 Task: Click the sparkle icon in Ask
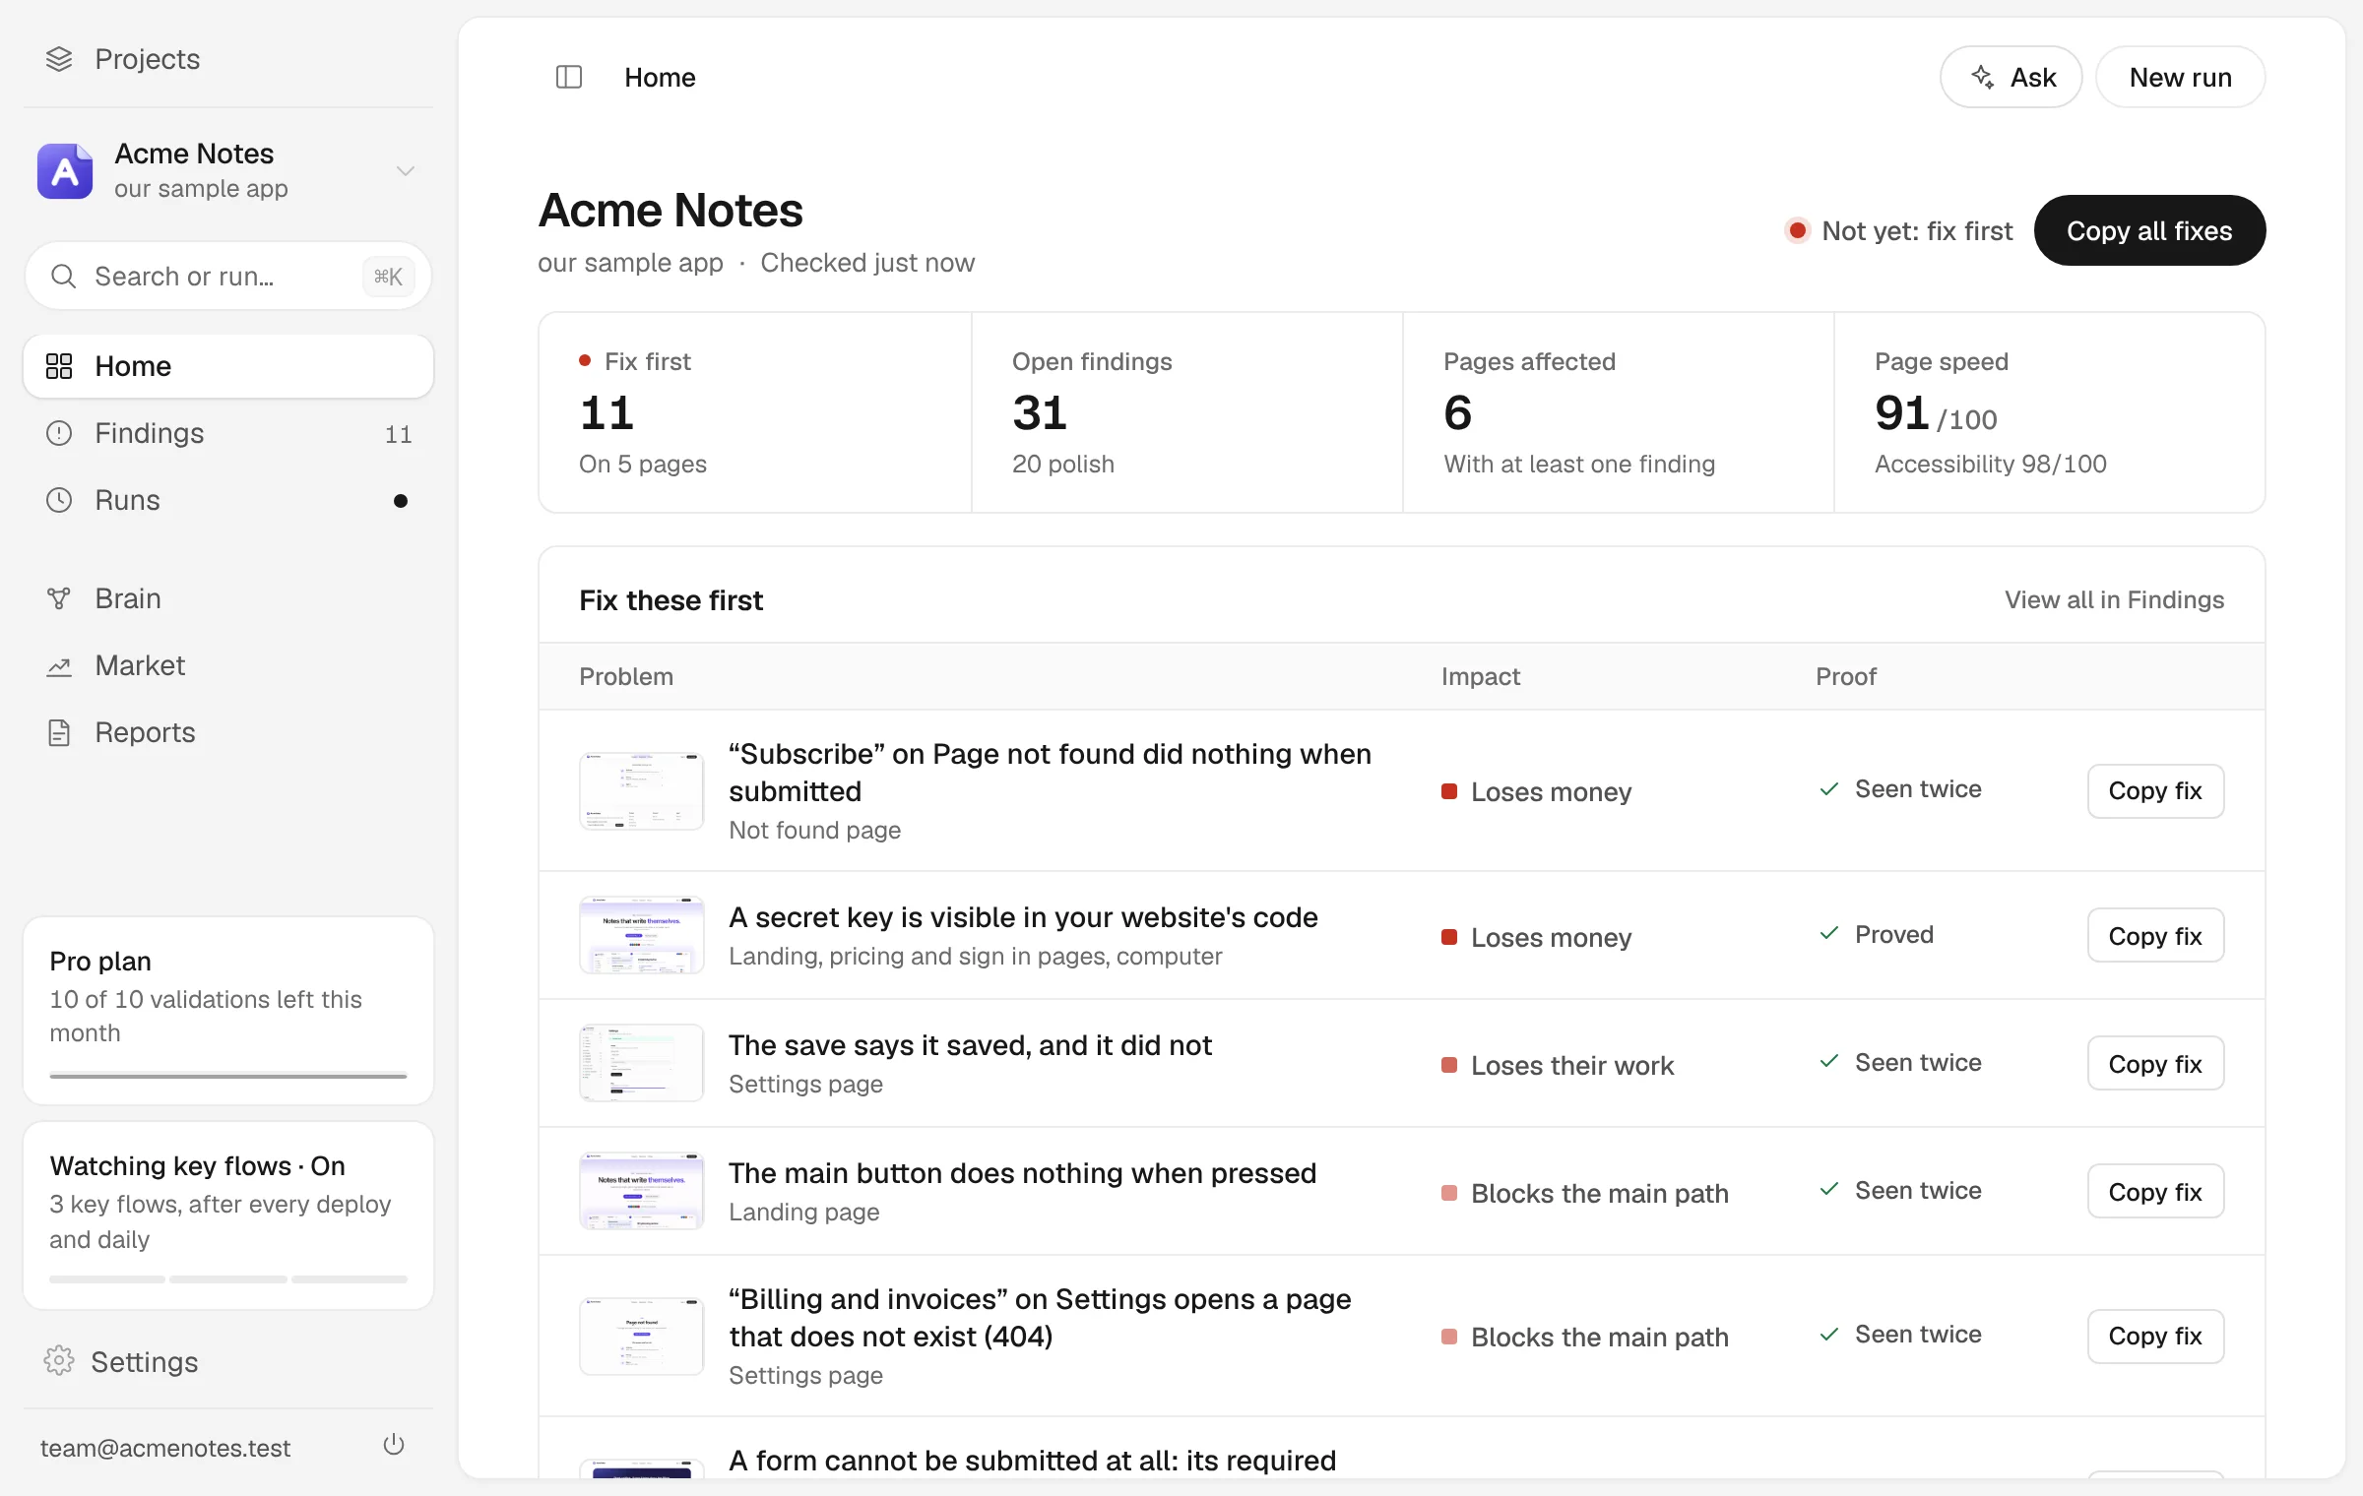coord(1983,77)
